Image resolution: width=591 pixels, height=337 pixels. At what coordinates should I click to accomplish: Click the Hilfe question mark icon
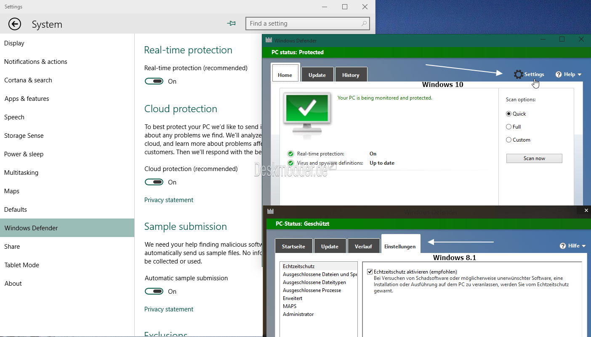coord(563,246)
